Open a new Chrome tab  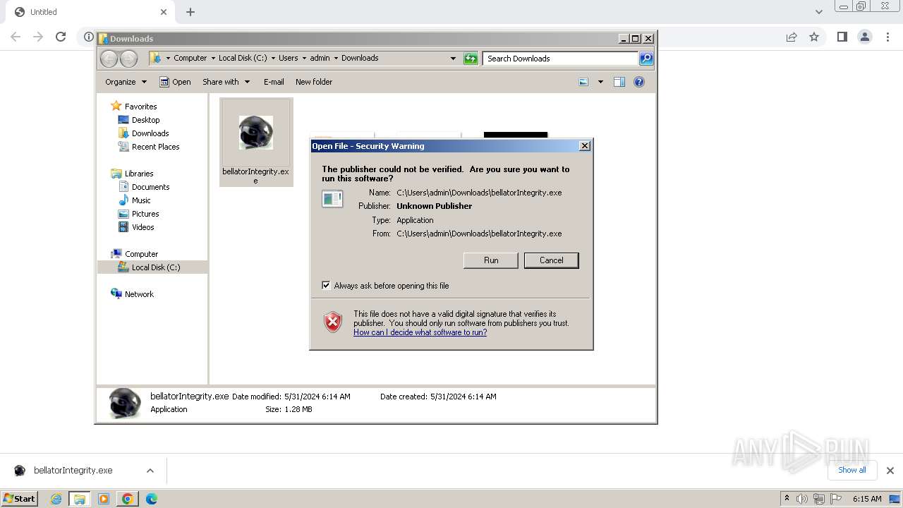(x=190, y=12)
